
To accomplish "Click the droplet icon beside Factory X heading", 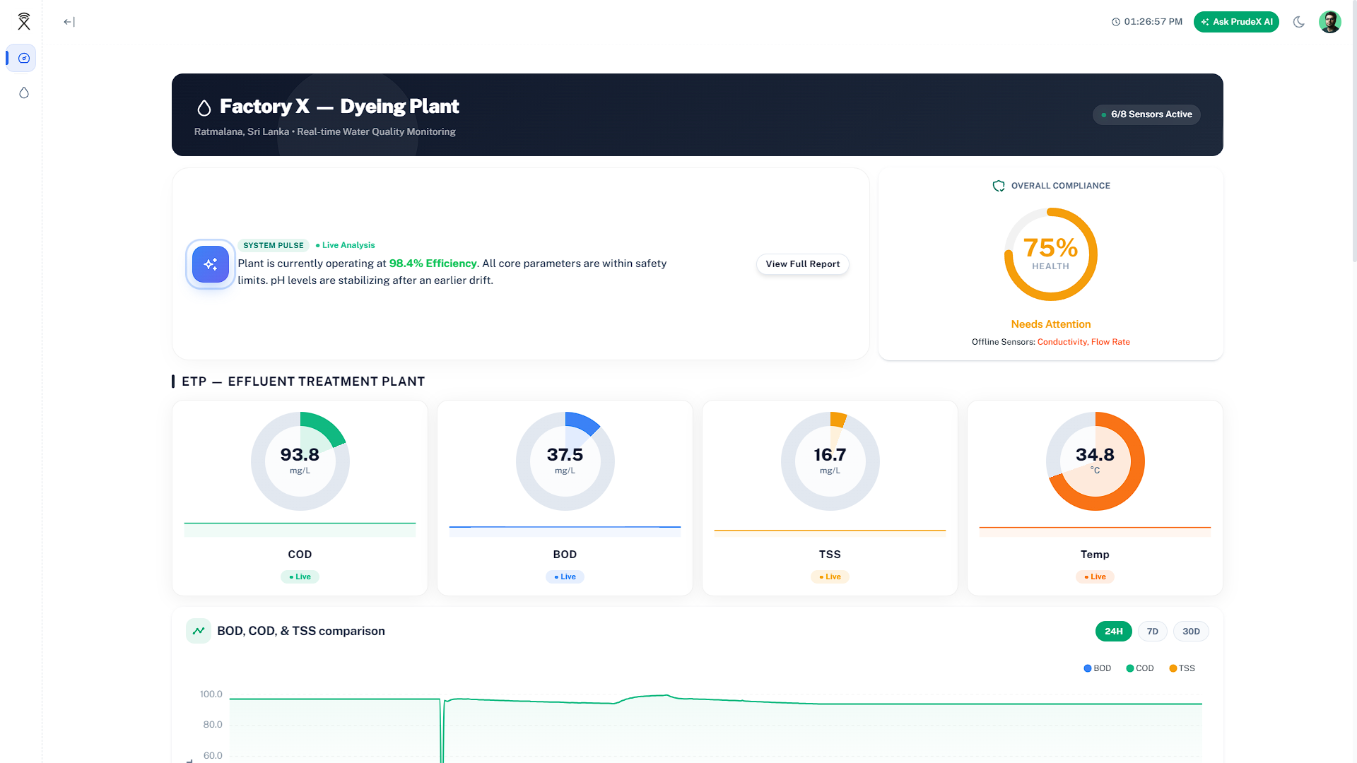I will click(x=204, y=107).
